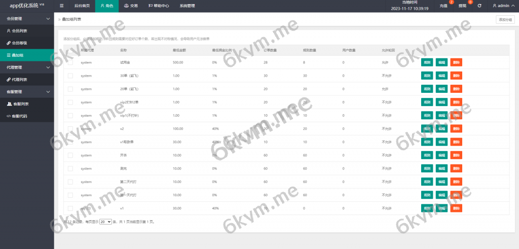Open the admin user dropdown

coord(503,6)
